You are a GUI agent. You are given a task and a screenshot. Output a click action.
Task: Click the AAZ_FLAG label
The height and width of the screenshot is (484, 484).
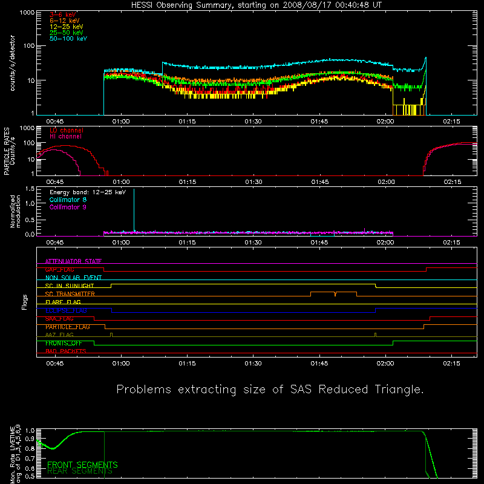(x=59, y=335)
